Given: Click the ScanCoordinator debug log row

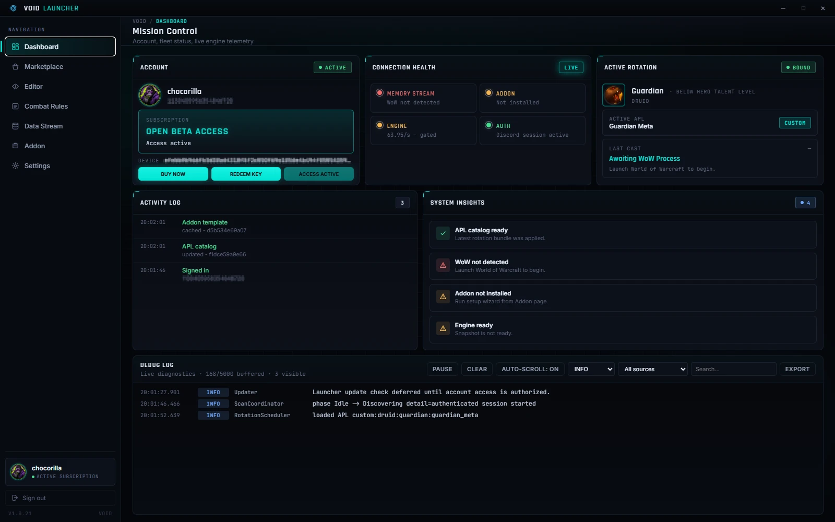Looking at the screenshot, I should click(478, 404).
